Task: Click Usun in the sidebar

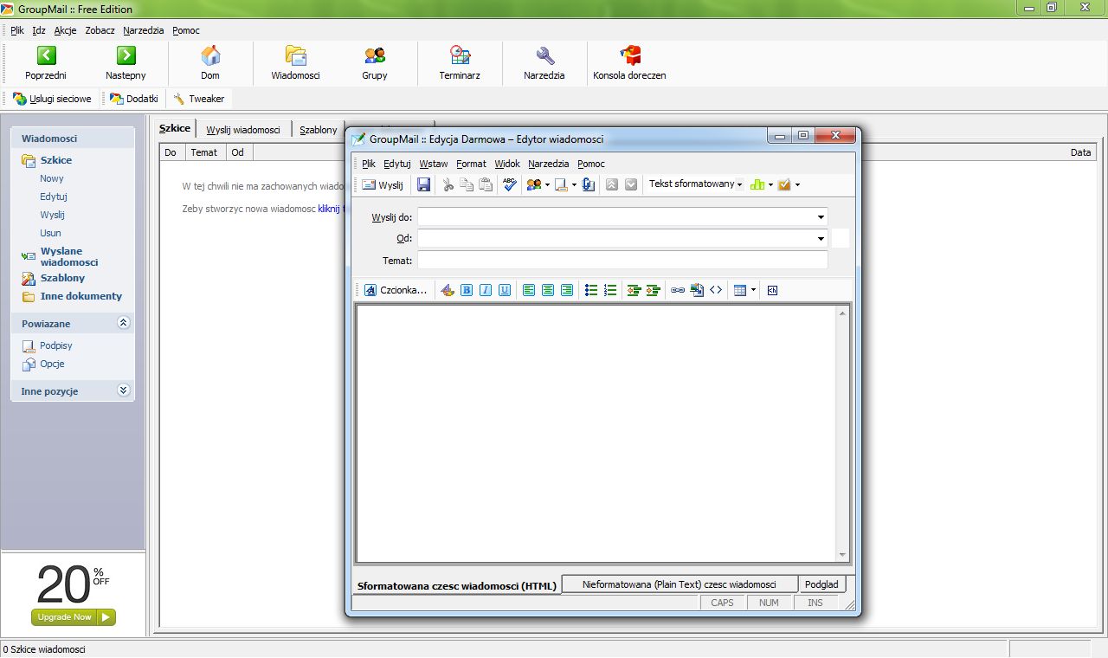Action: coord(50,233)
